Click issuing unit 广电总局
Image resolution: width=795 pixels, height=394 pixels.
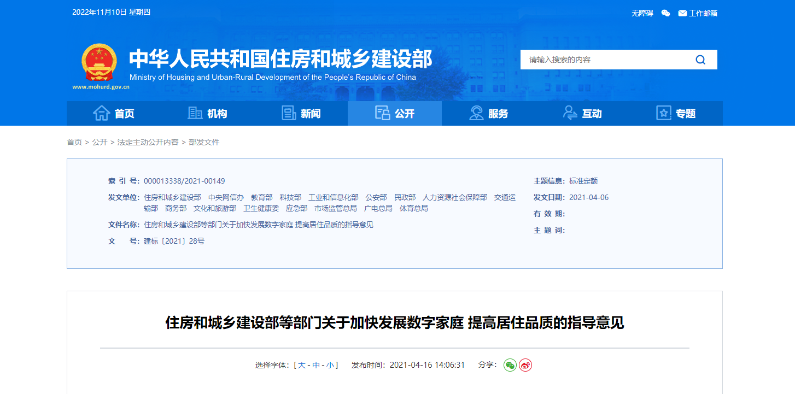tap(378, 208)
